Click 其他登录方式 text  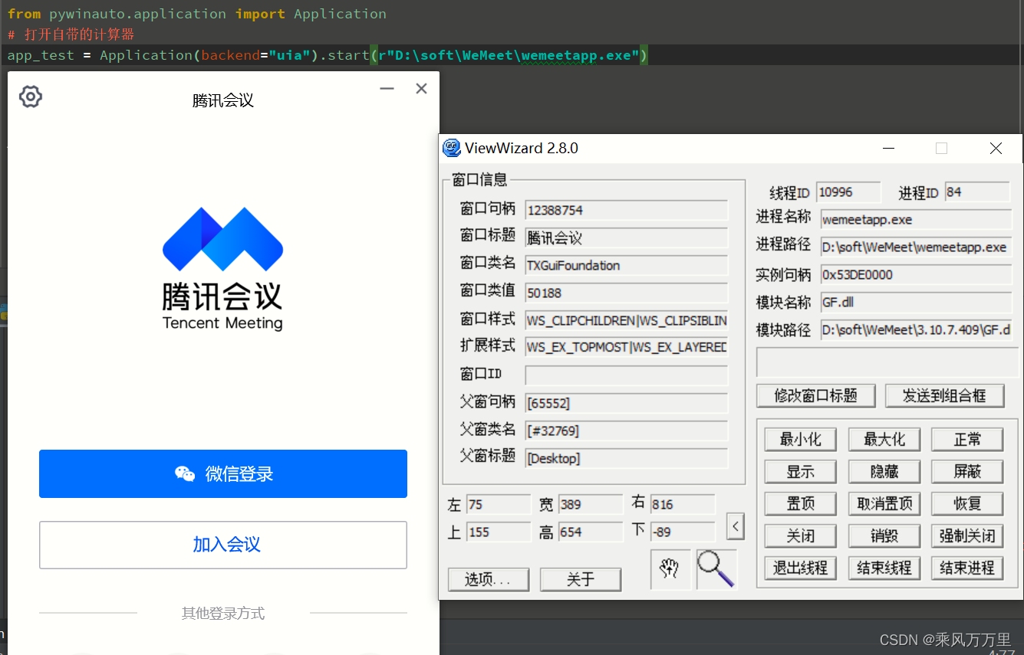click(x=223, y=614)
